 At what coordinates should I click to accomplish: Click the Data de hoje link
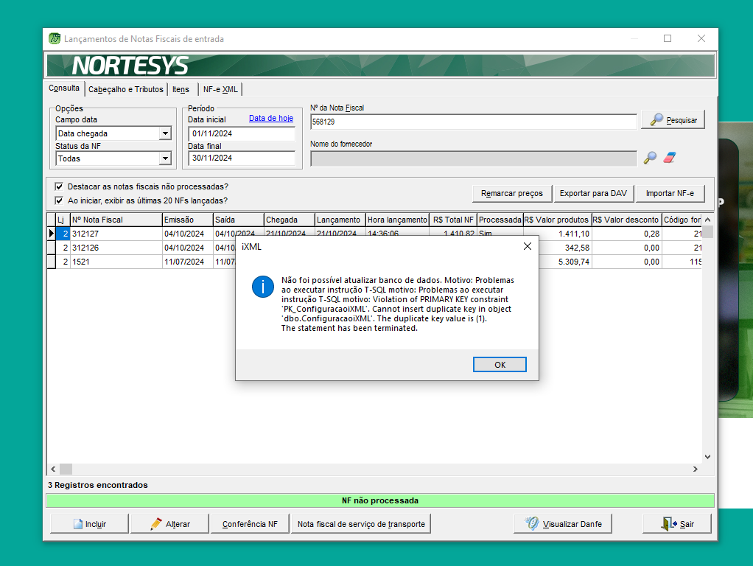pyautogui.click(x=270, y=118)
